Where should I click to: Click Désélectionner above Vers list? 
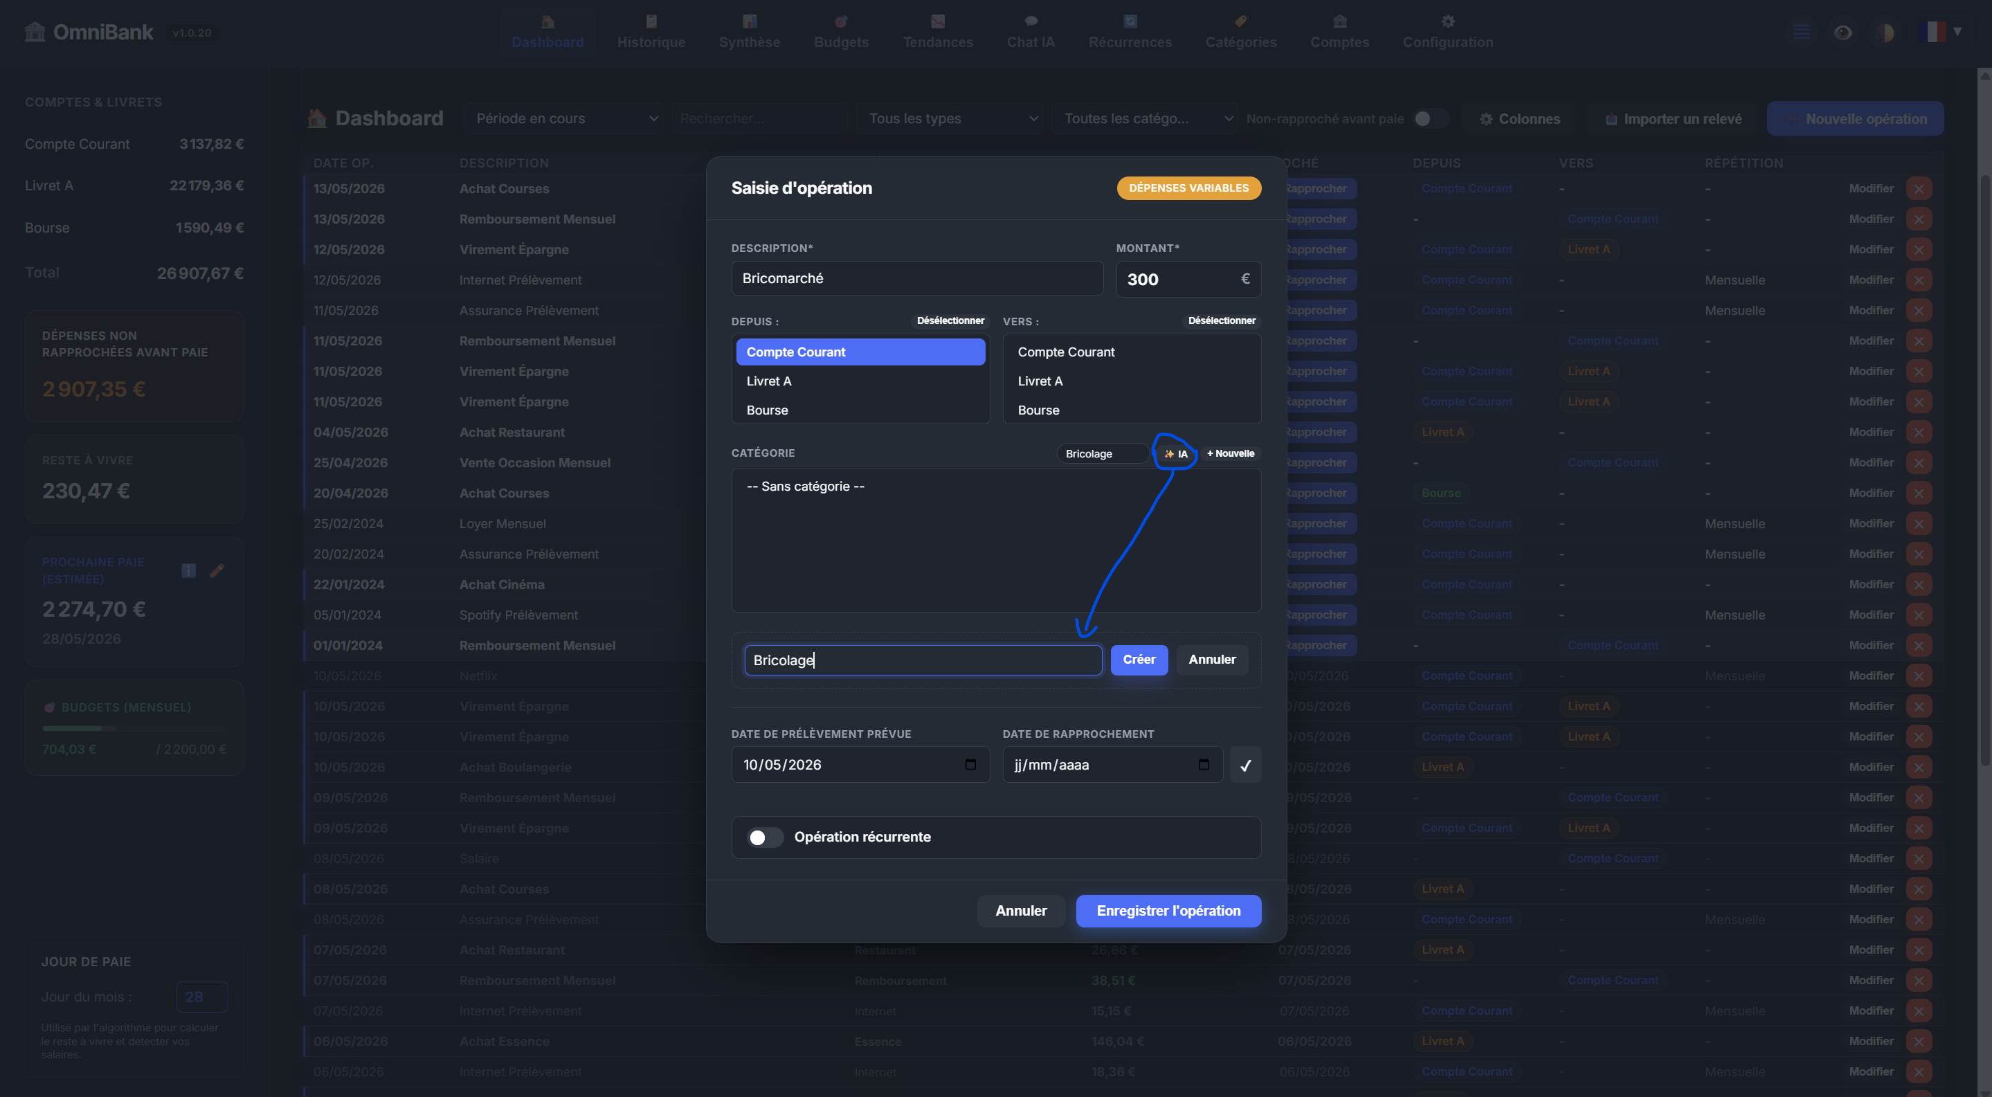[x=1221, y=321]
